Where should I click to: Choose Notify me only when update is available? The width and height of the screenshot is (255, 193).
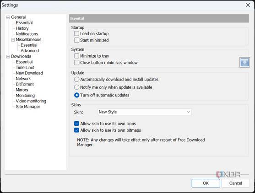coord(76,87)
